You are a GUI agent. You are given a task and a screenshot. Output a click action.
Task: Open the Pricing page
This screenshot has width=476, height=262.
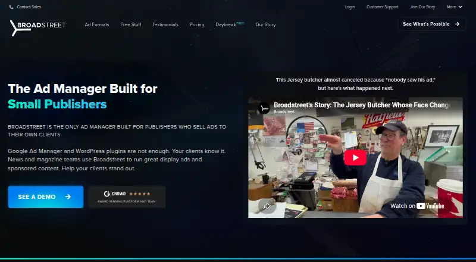[x=197, y=24]
